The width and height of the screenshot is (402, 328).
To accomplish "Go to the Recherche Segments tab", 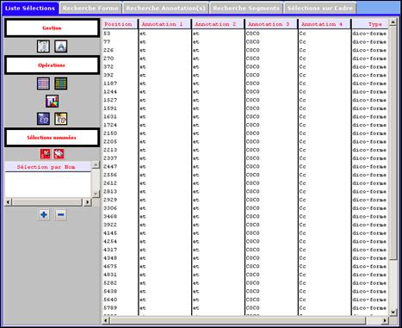I will (246, 9).
